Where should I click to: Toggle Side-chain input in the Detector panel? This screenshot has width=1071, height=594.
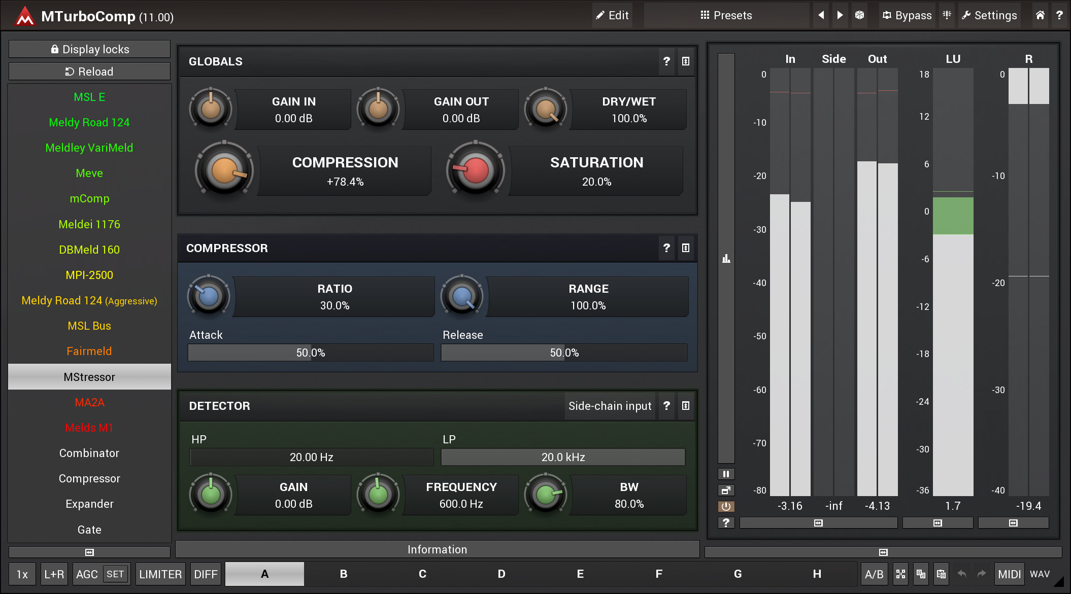(x=610, y=406)
